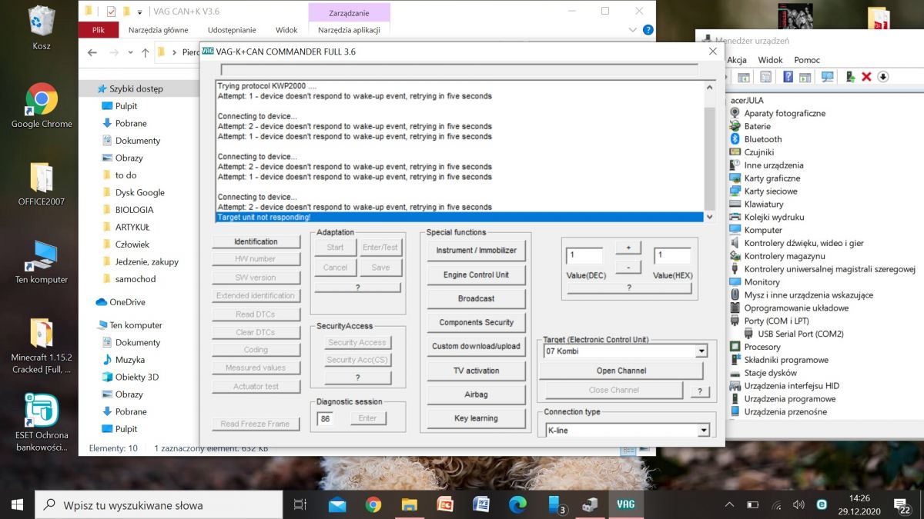924x519 pixels.
Task: Open Ten komputer desktop icon
Action: tap(42, 262)
